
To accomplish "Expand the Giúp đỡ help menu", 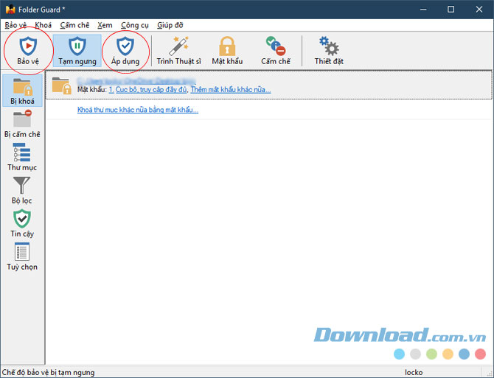I will [170, 25].
